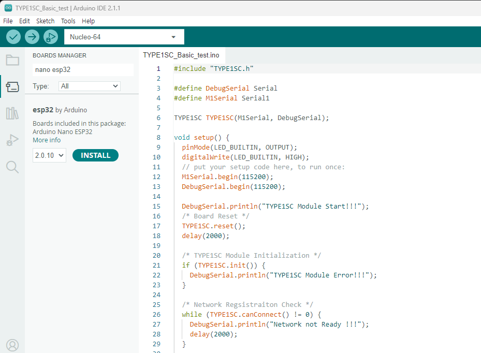Click the esp32 by Arduino heading

tap(60, 110)
